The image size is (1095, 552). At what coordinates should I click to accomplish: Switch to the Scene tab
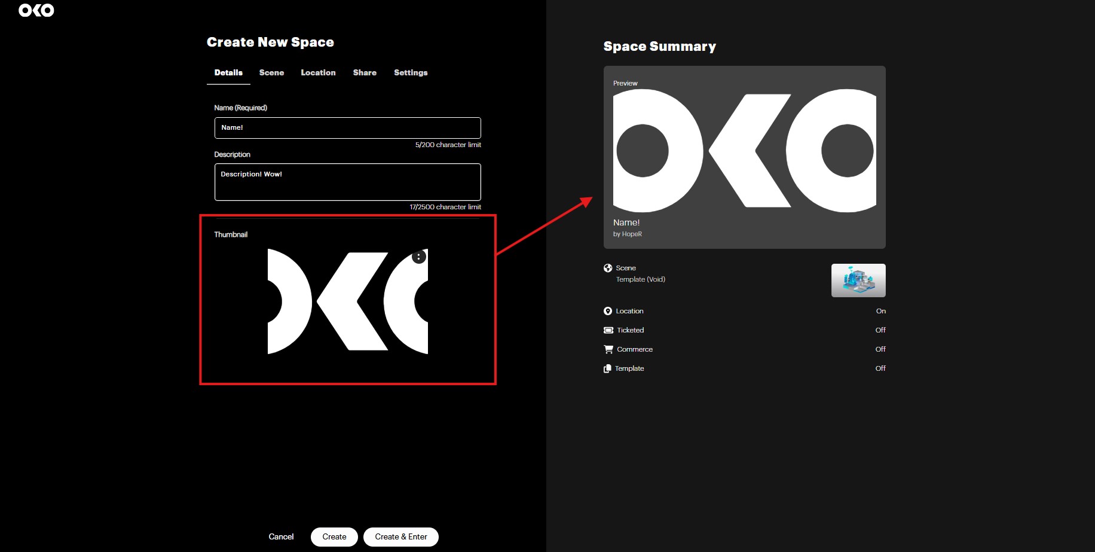[271, 72]
